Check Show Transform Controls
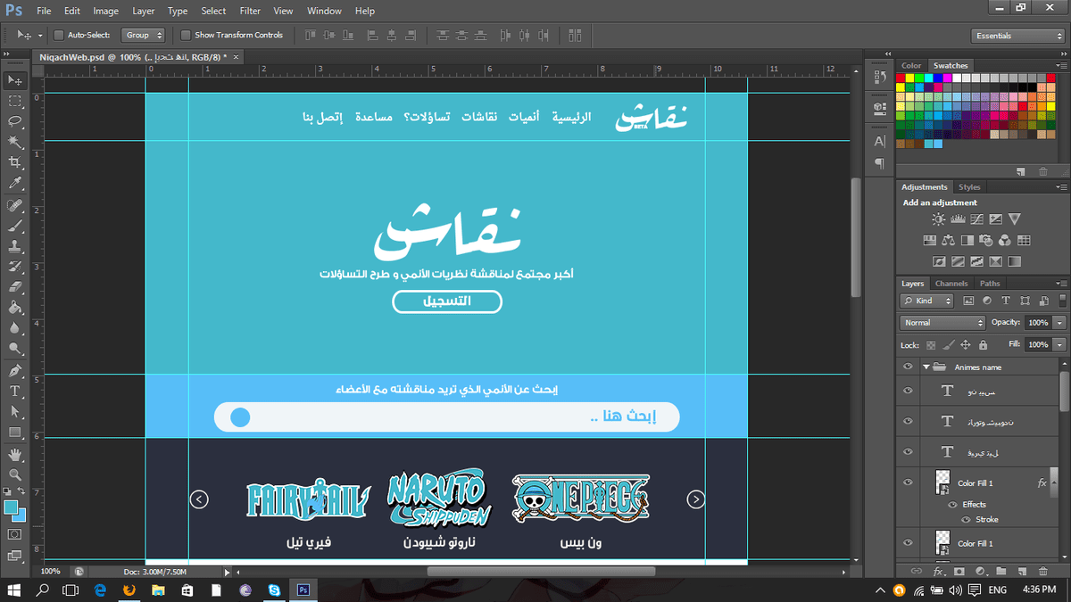Image resolution: width=1071 pixels, height=602 pixels. 186,36
